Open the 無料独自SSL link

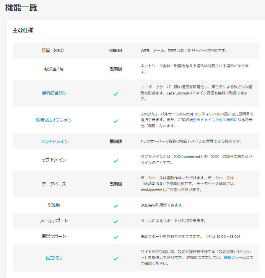[x=54, y=93]
